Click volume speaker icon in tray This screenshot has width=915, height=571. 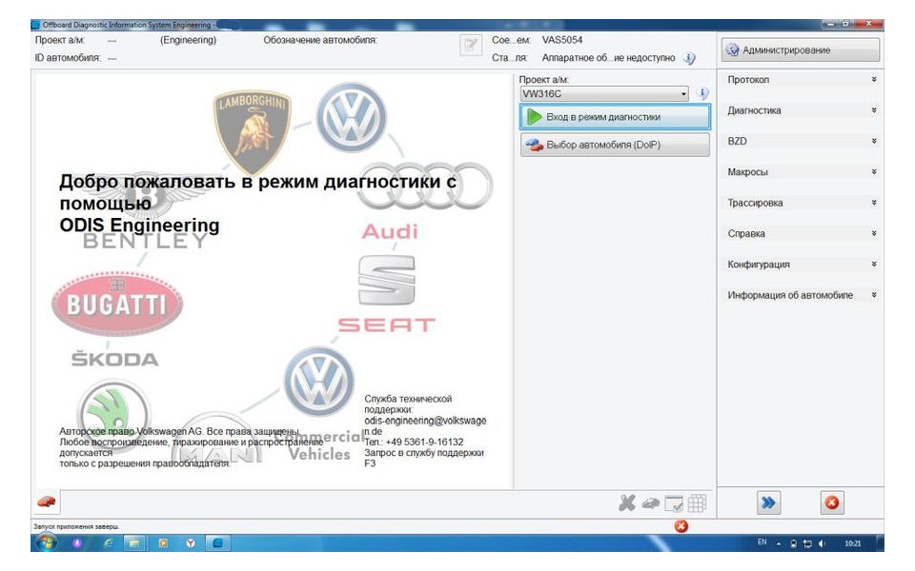[822, 543]
